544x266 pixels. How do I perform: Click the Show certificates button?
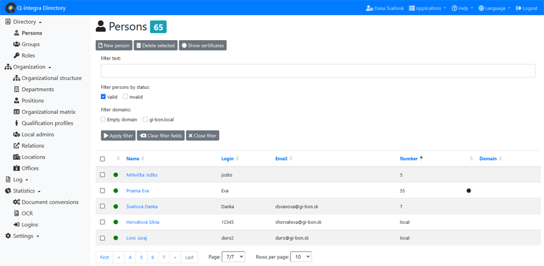click(x=203, y=45)
